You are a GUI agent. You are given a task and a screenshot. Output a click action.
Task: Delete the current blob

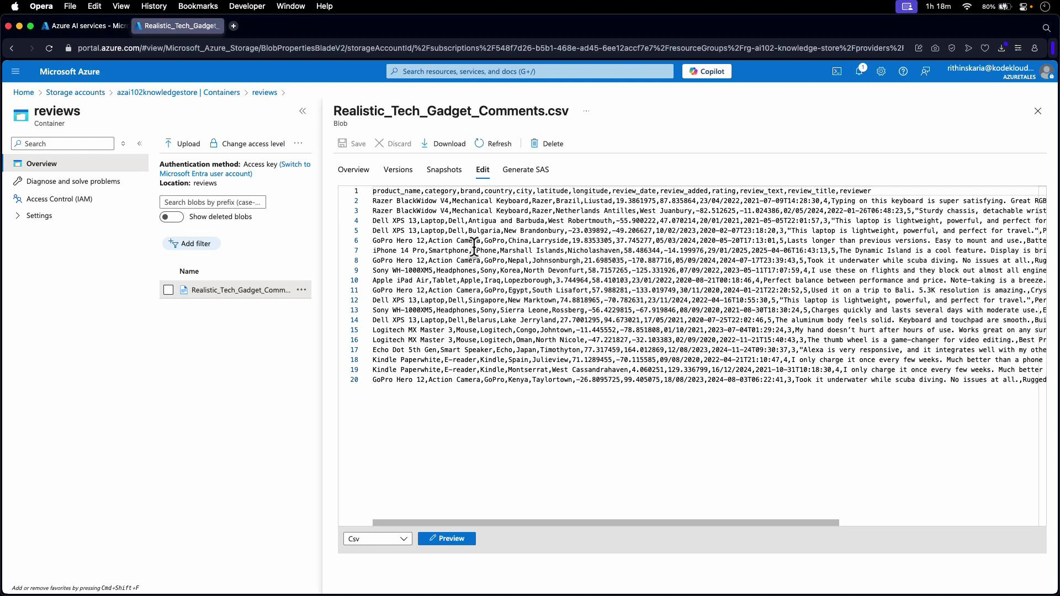coord(547,143)
